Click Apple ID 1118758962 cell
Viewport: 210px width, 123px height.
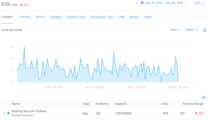(x=123, y=114)
